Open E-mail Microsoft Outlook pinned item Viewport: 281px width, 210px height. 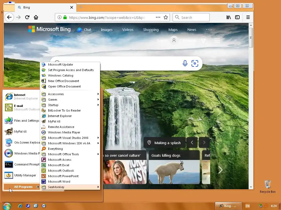tap(22, 107)
